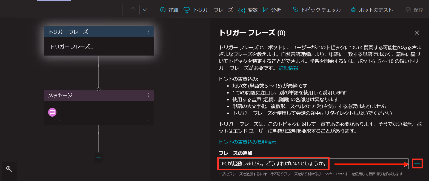Click the メッセージ node's text input box
This screenshot has width=429, height=181.
pos(104,113)
